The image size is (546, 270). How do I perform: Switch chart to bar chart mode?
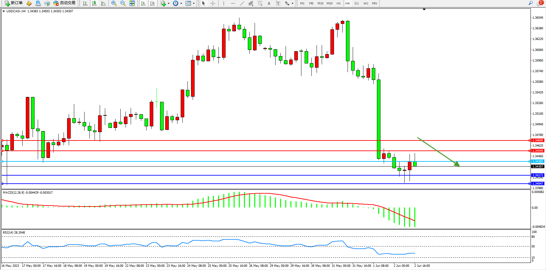pyautogui.click(x=85, y=3)
